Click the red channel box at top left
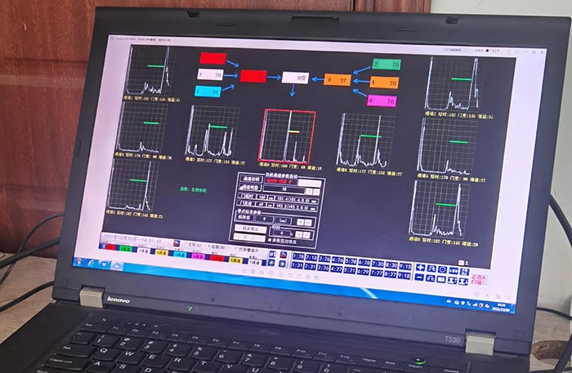Screen dimensions: 572x373 tap(212, 59)
